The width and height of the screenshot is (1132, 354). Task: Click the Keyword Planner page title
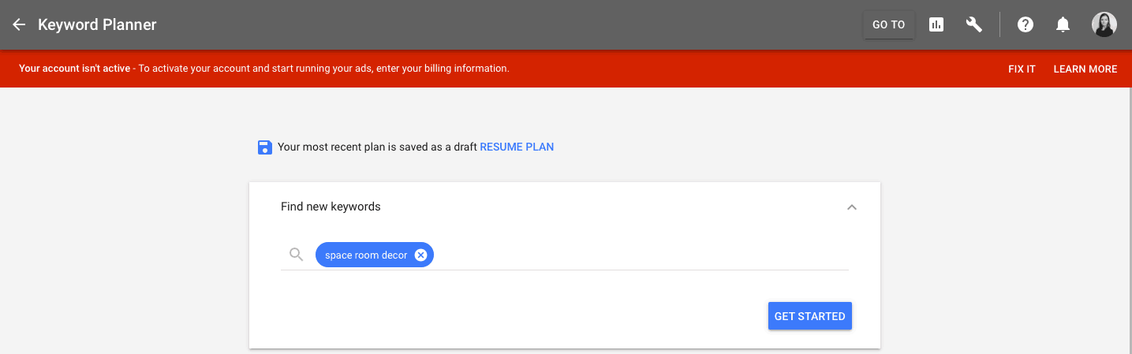(97, 24)
